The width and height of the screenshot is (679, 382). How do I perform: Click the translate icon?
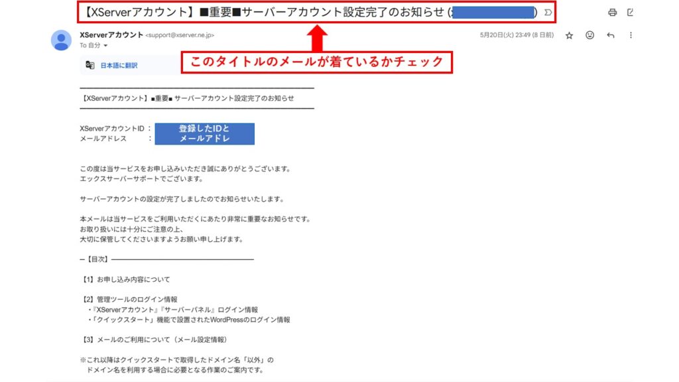click(90, 65)
